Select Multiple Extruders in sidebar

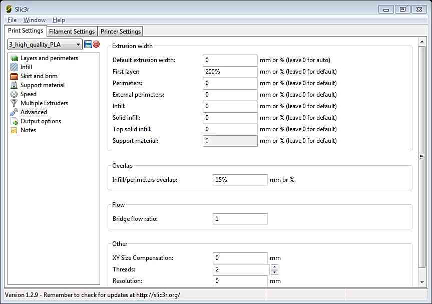44,103
